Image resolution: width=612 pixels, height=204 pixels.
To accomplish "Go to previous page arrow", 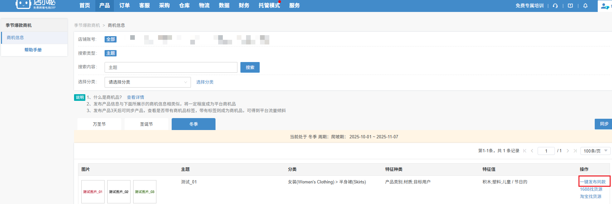I will [x=532, y=151].
